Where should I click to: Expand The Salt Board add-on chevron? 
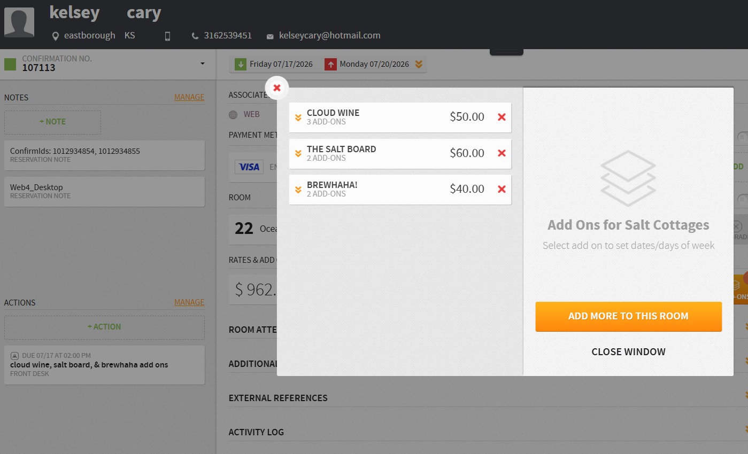[x=298, y=153]
